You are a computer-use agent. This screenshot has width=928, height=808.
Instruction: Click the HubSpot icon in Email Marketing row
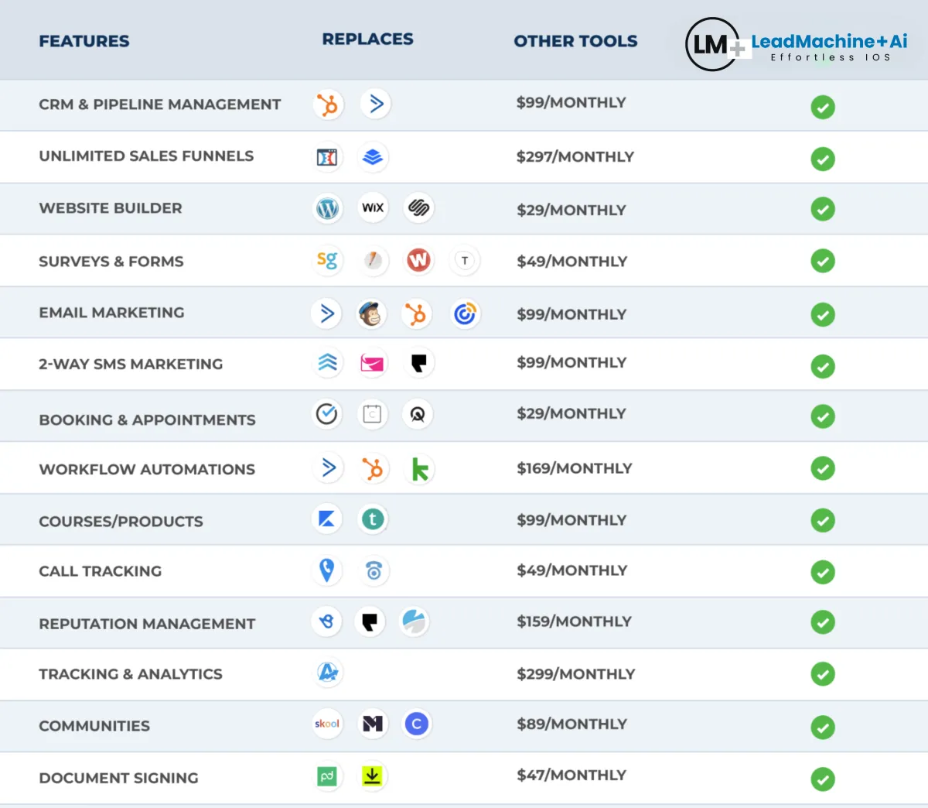416,314
